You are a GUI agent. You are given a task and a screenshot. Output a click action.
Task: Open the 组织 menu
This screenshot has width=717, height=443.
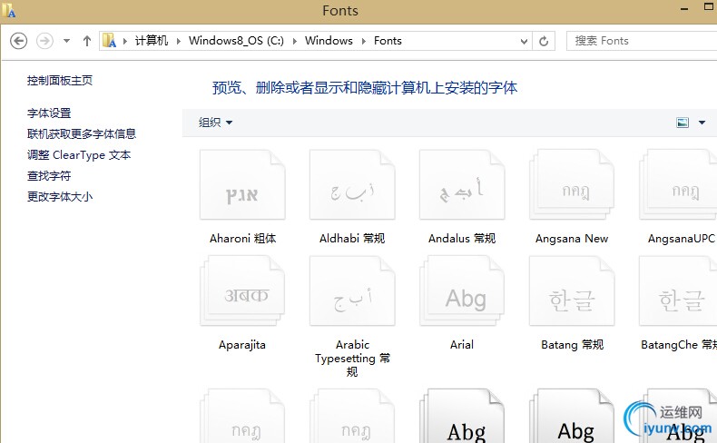215,123
